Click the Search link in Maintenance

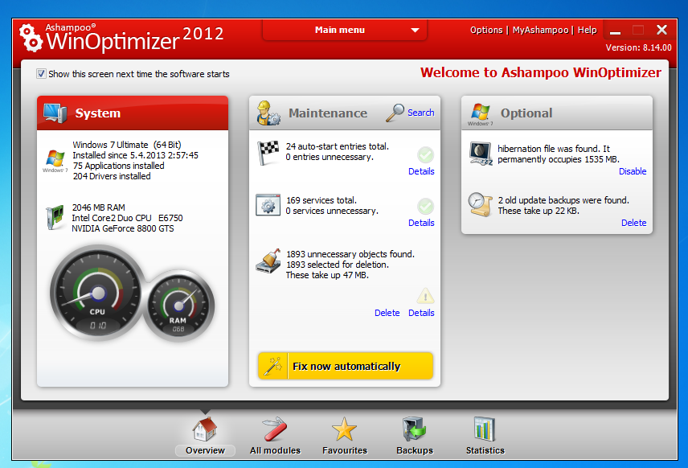421,113
